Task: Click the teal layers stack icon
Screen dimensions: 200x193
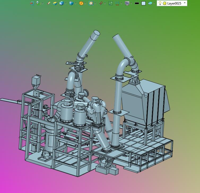Action: 150,3
